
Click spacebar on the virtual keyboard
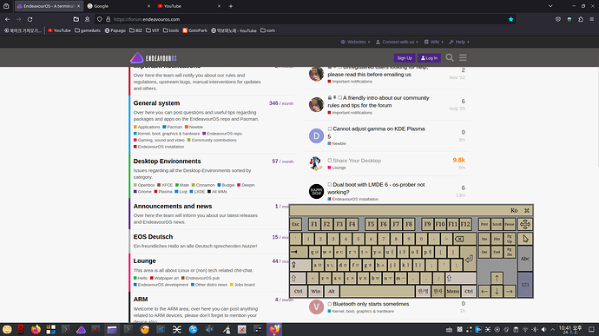coord(377,291)
